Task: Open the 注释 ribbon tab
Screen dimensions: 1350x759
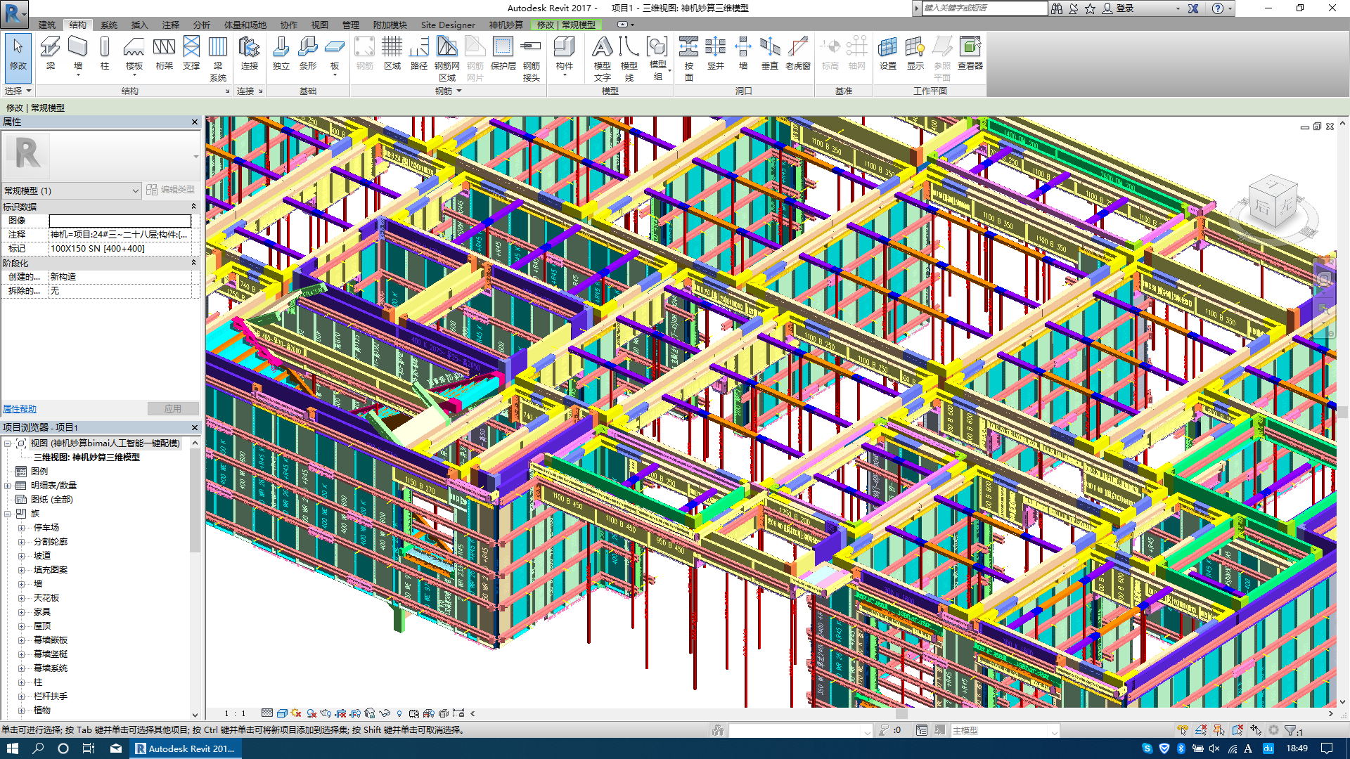Action: click(171, 25)
